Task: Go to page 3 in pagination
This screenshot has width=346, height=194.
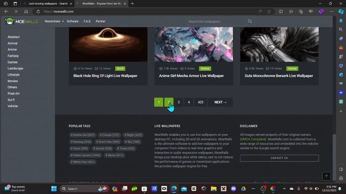Action: coord(179,102)
